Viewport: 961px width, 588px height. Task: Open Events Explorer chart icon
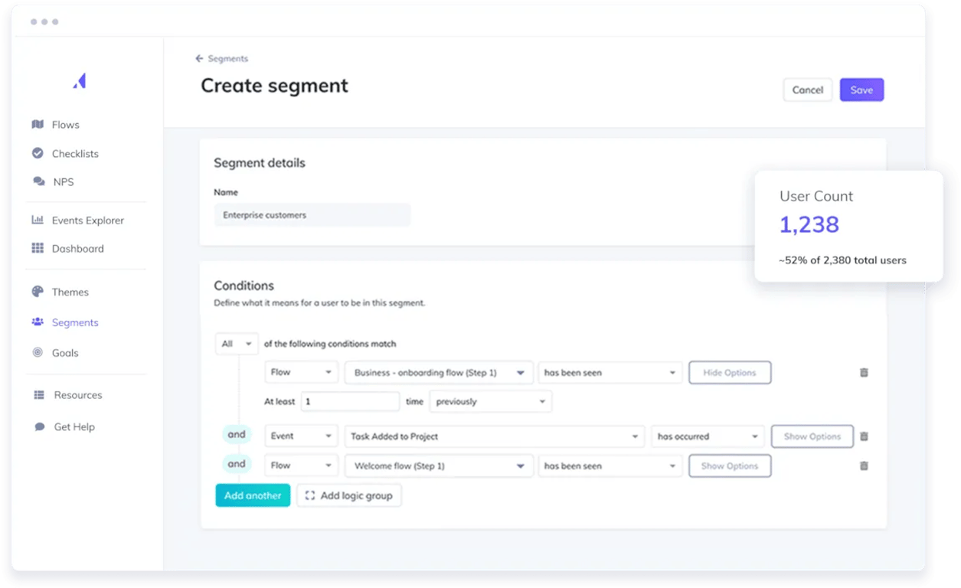tap(38, 220)
